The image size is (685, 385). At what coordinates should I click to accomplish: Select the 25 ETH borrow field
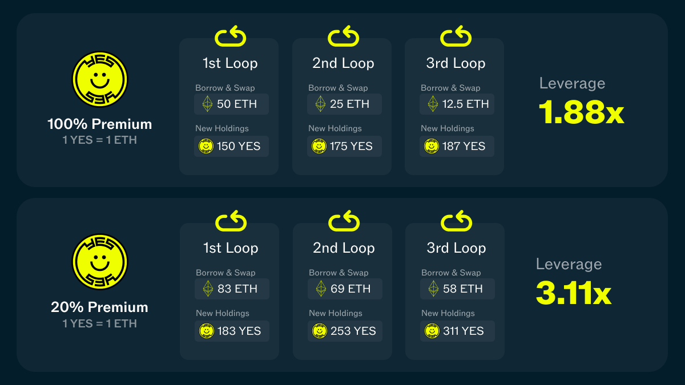click(344, 104)
